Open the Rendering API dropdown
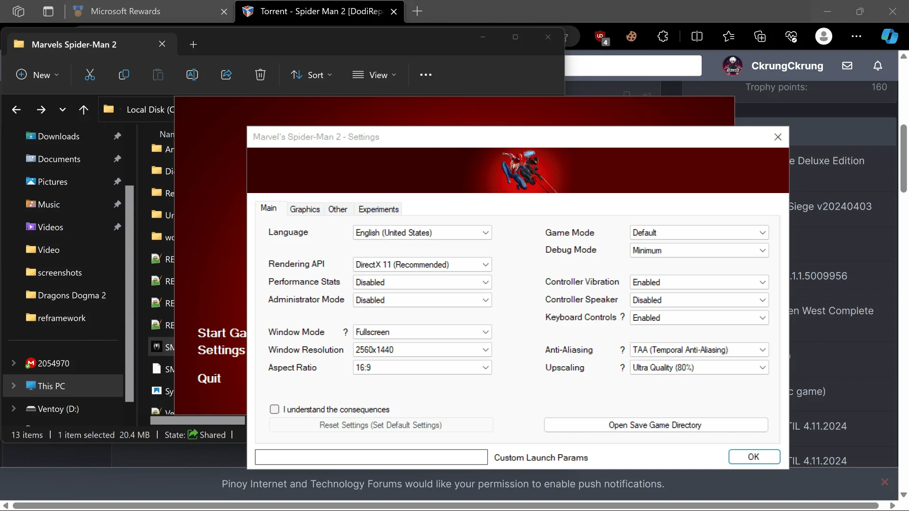This screenshot has height=511, width=909. [422, 264]
